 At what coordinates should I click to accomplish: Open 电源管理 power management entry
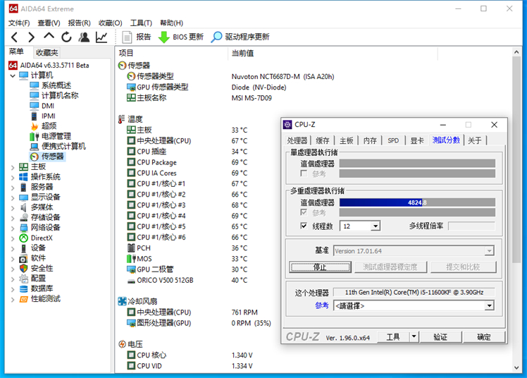[x=56, y=136]
